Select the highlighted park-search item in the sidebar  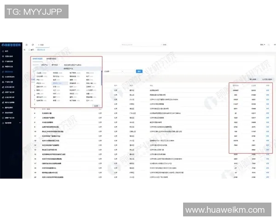[x=11, y=72]
